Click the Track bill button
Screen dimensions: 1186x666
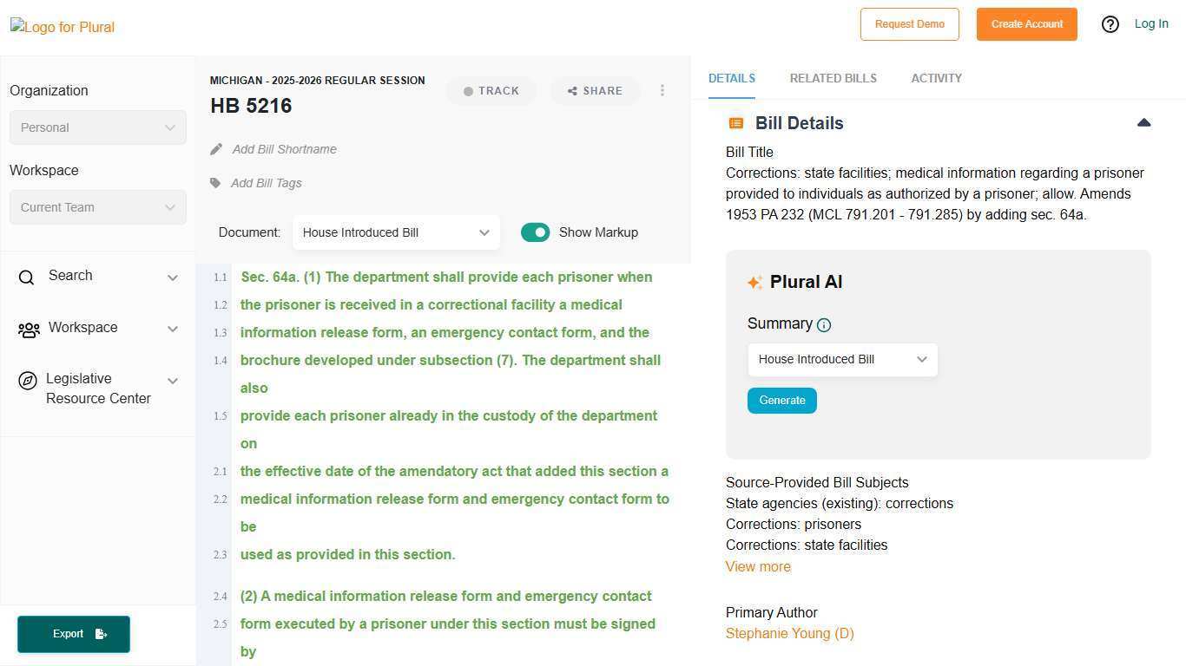(x=491, y=91)
